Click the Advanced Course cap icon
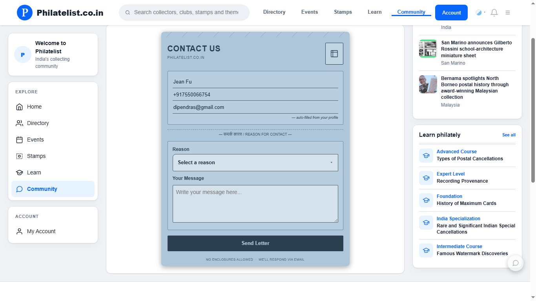 [x=426, y=155]
